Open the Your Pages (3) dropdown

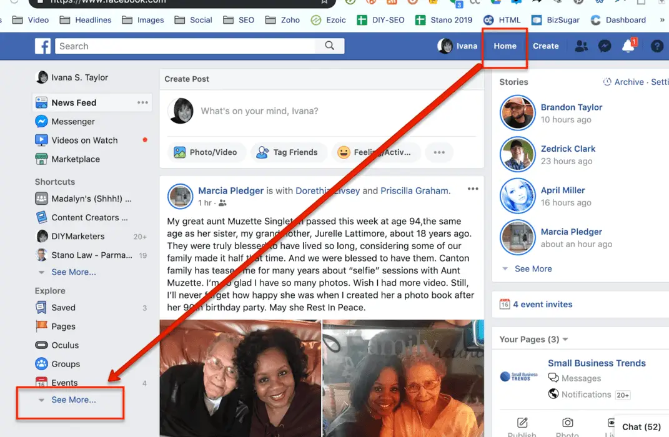pyautogui.click(x=533, y=340)
